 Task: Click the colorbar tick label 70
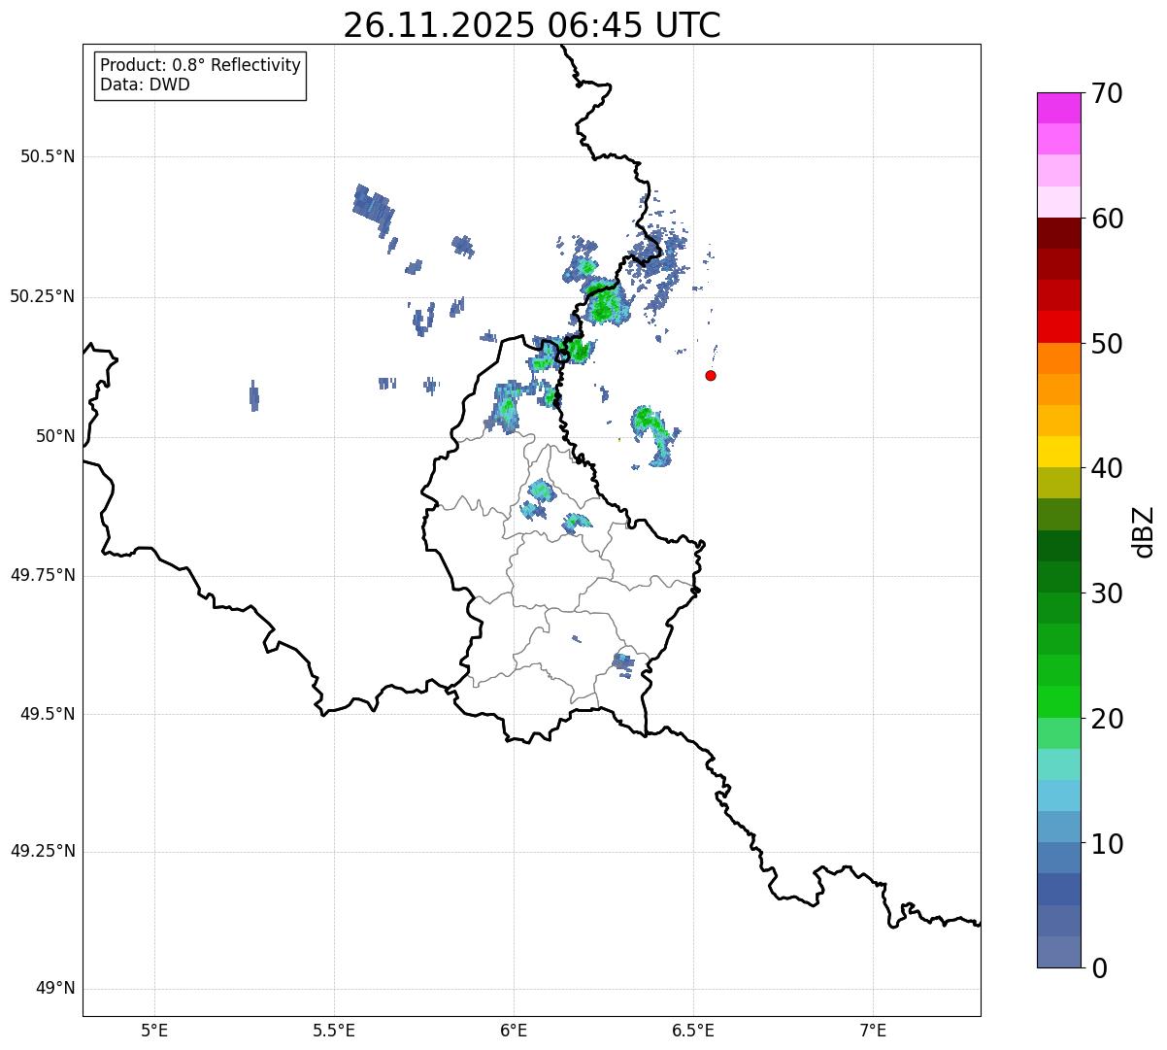pos(1107,93)
